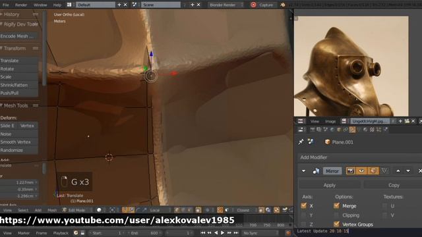Open the Closest snap target dropdown
Viewport: 422px width, 237px height.
[245, 210]
